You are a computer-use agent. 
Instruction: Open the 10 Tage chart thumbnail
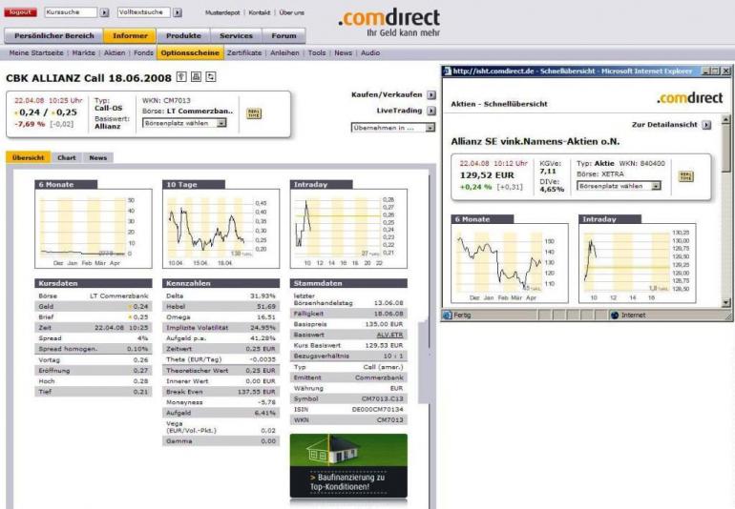coord(220,229)
